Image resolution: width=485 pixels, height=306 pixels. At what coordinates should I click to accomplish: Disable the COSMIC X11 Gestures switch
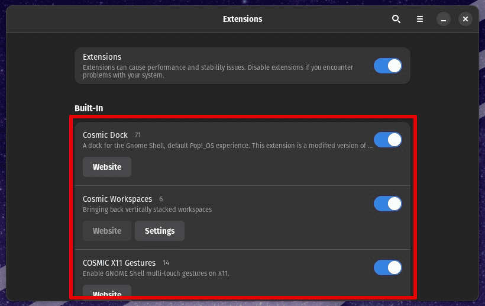[388, 268]
